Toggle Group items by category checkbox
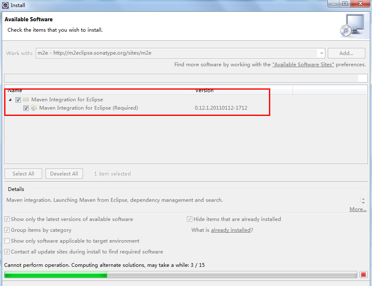Image resolution: width=372 pixels, height=286 pixels. [x=7, y=230]
